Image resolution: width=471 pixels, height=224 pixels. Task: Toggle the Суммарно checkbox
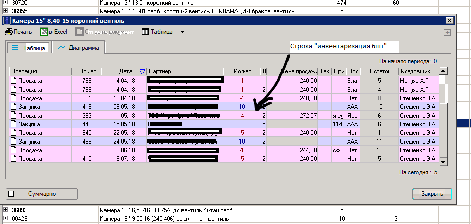click(x=11, y=194)
